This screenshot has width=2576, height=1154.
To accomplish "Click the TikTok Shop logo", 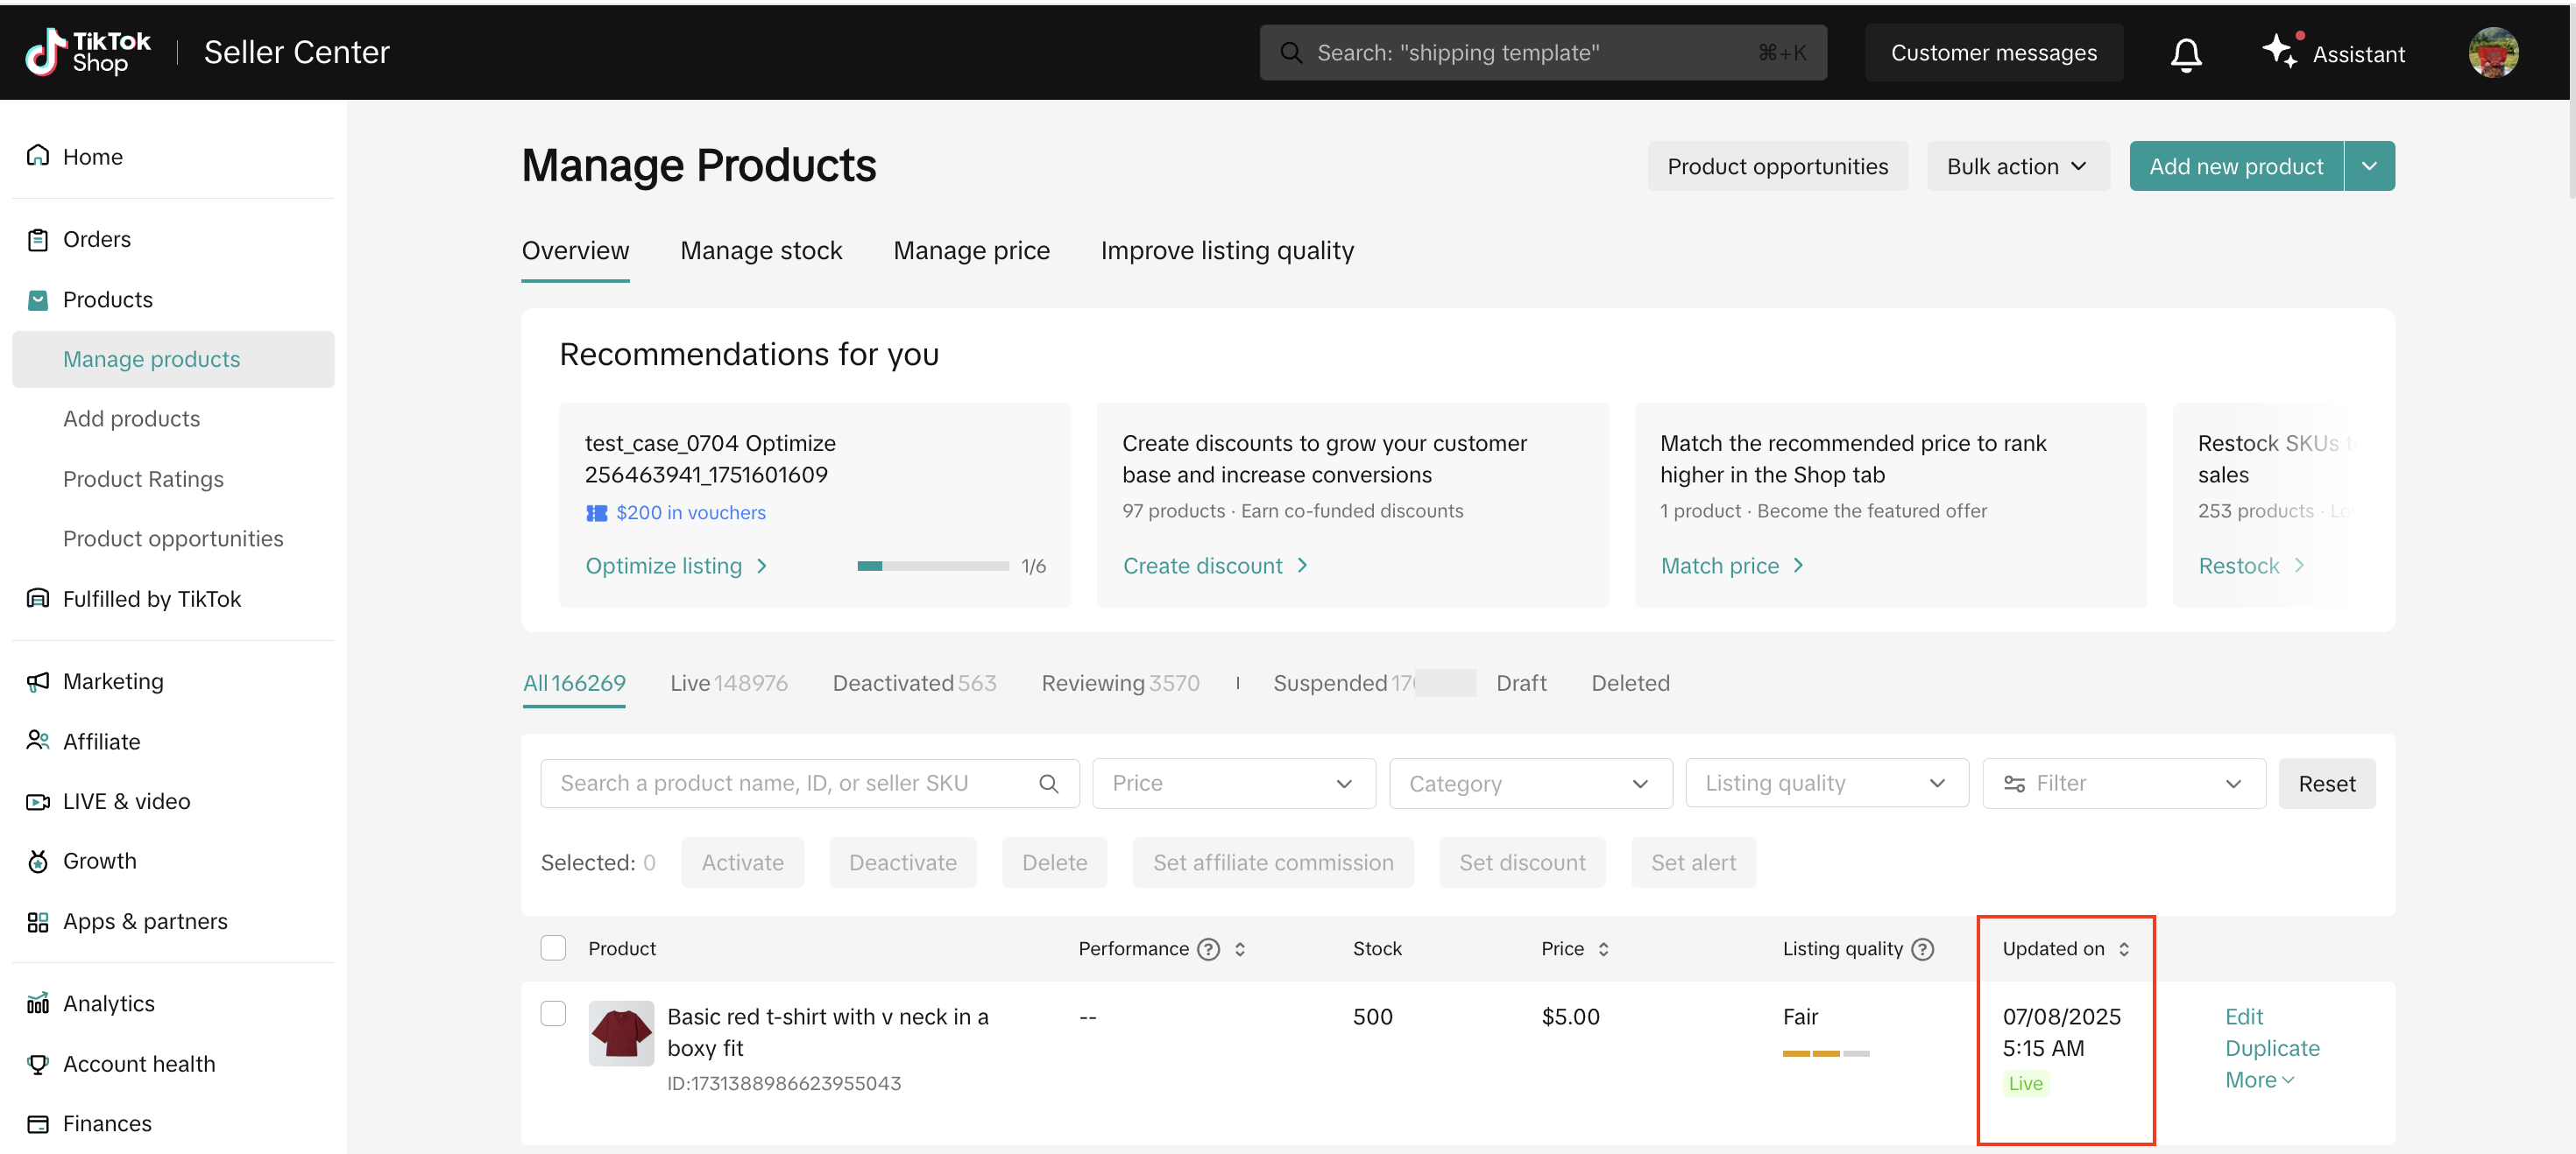I will click(88, 51).
